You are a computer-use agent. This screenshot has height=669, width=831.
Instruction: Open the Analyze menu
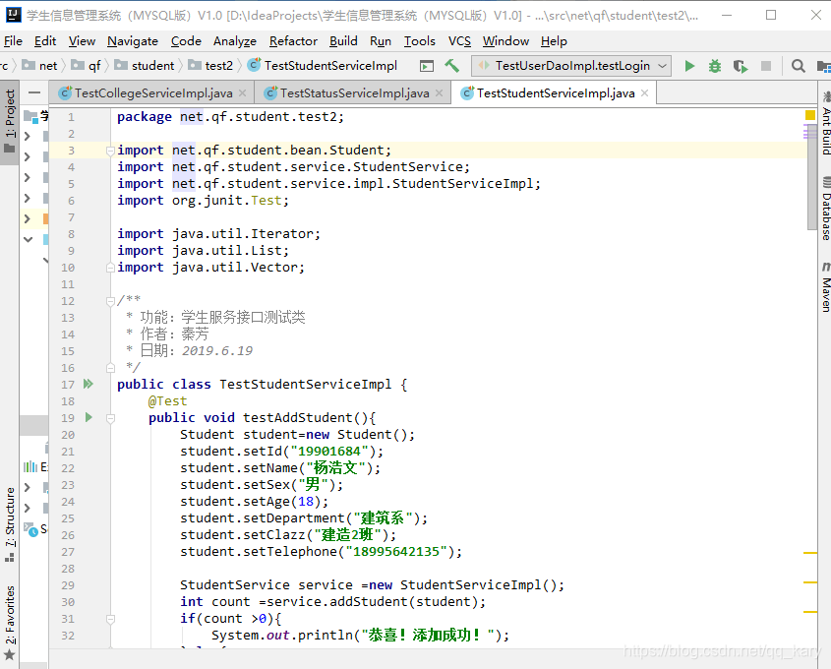click(x=235, y=40)
